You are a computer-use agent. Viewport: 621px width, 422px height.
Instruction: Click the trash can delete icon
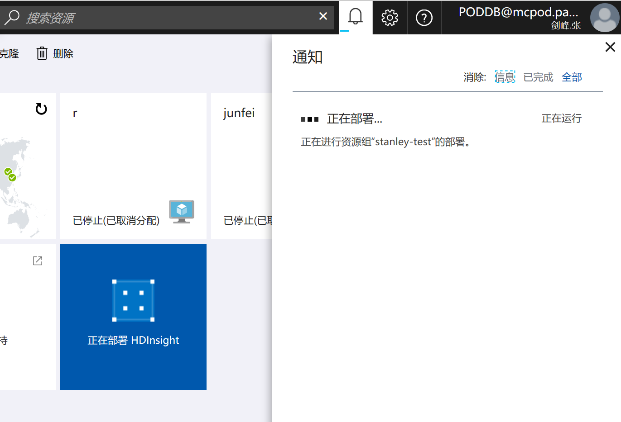tap(42, 53)
